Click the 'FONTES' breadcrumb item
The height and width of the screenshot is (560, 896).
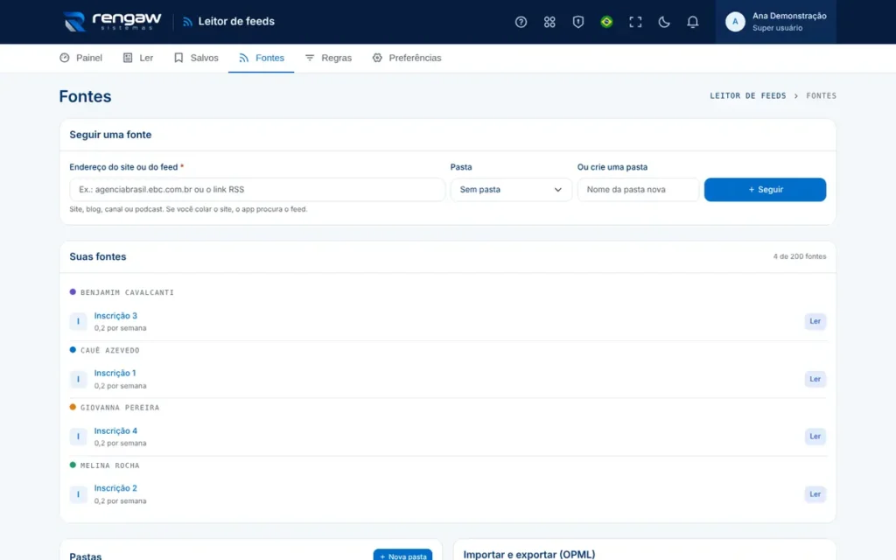pos(821,96)
